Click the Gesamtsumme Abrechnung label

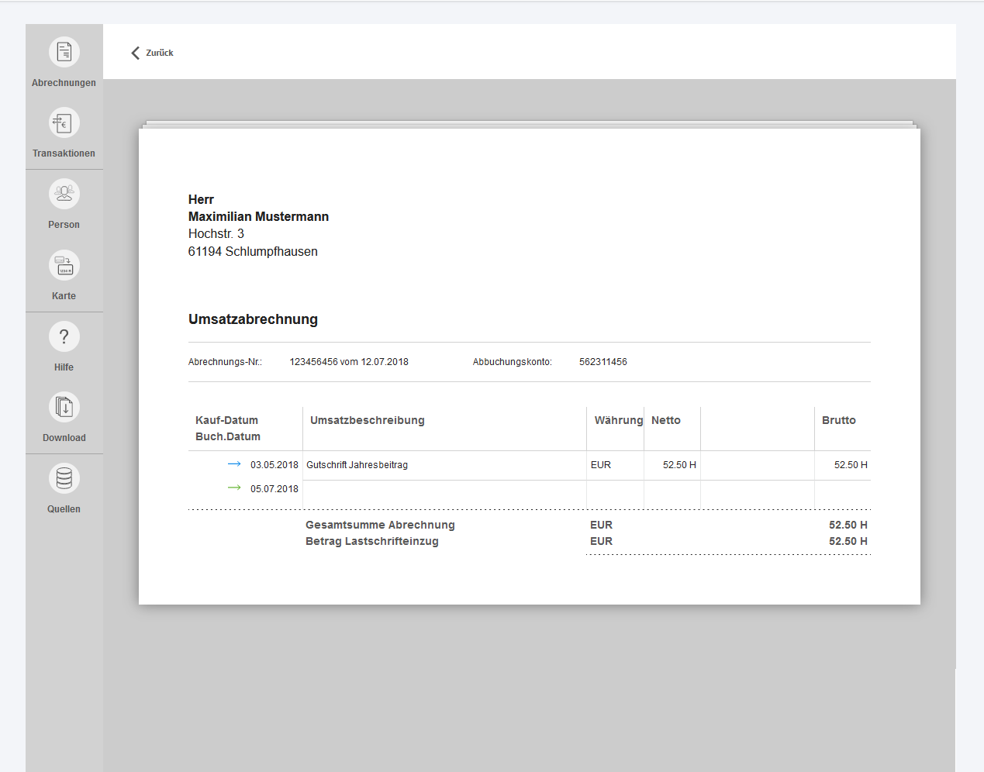(x=380, y=525)
